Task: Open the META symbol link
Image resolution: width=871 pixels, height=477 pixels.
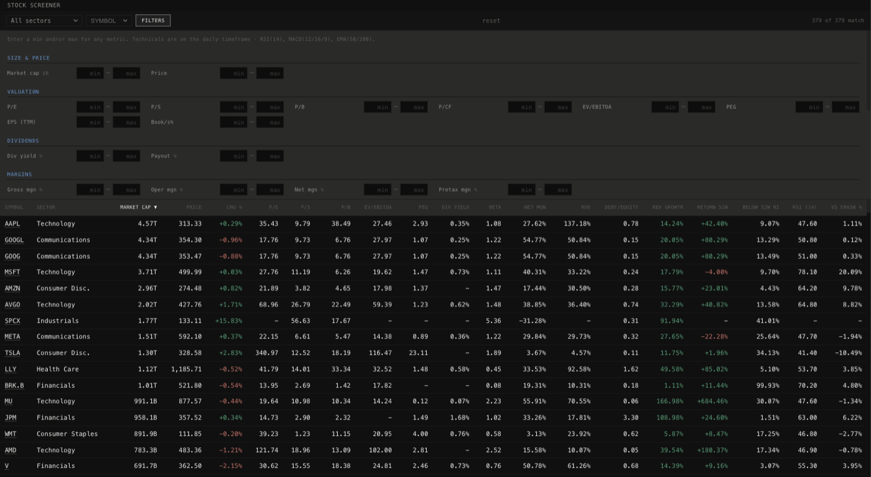Action: coord(12,337)
